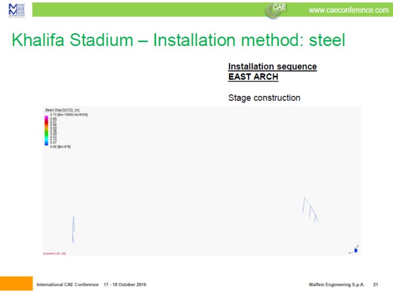Screen dimensions: 393x294
Task: Click the red increment text at viewport bottom
Action: pyautogui.click(x=54, y=254)
